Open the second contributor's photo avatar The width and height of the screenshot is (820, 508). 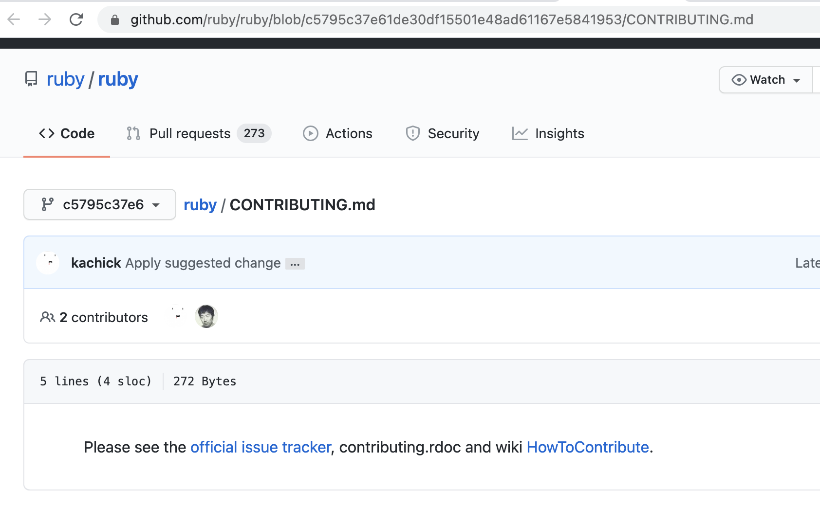coord(206,317)
